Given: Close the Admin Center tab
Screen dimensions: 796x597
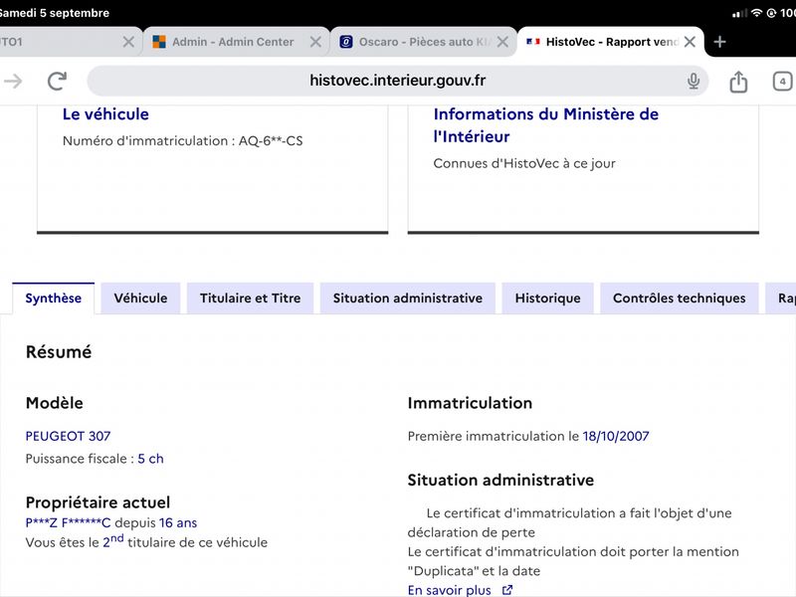Looking at the screenshot, I should pos(315,42).
